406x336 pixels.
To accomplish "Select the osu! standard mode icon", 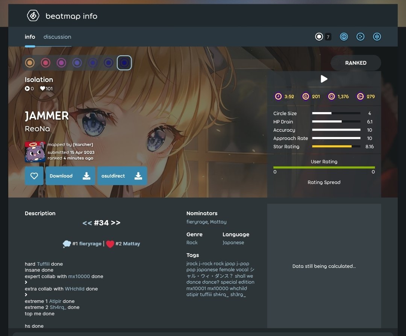I will point(319,37).
